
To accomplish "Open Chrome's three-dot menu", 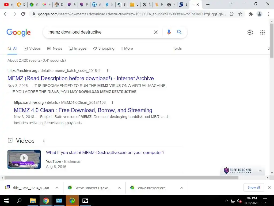I will [x=268, y=14].
